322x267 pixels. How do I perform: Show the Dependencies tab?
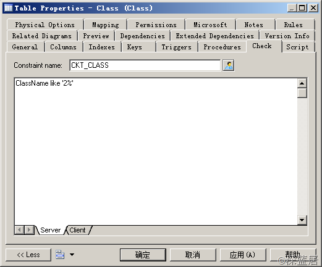coord(143,36)
